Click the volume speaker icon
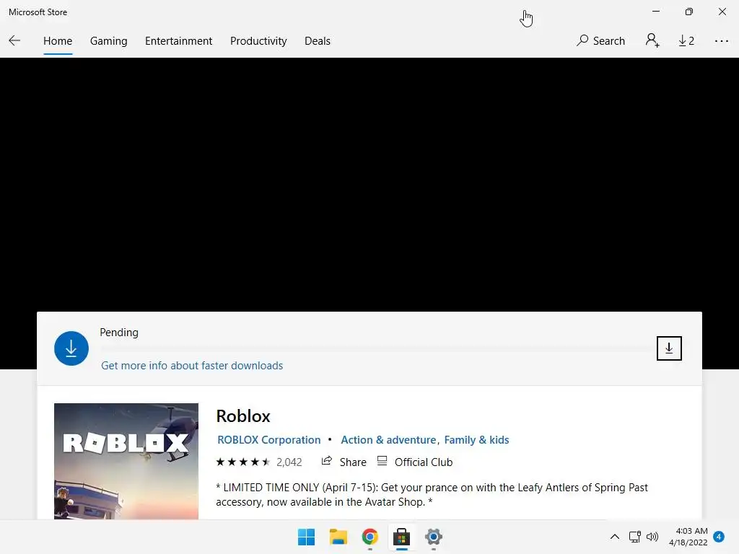This screenshot has width=739, height=554. [652, 537]
